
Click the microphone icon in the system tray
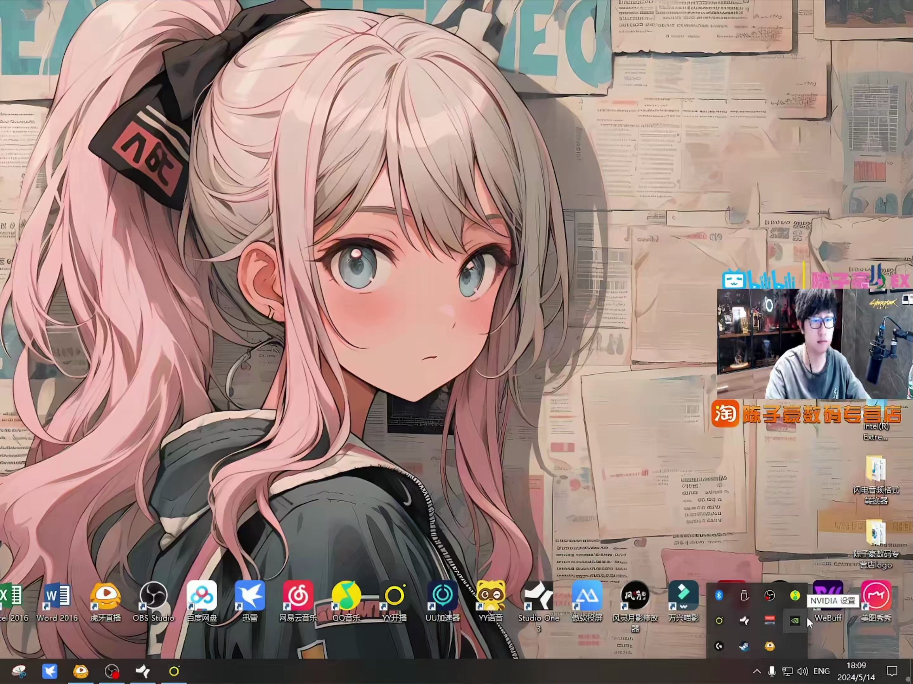coord(771,672)
